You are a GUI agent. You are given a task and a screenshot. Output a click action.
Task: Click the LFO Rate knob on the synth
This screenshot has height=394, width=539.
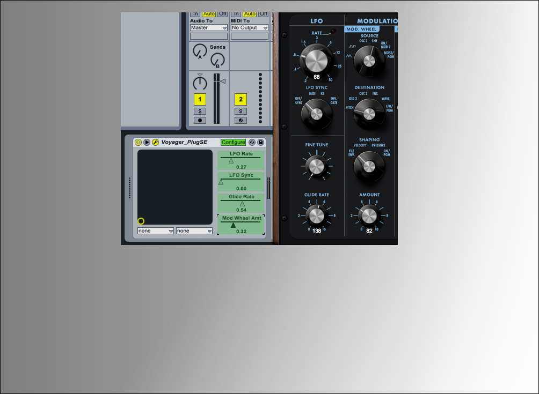(316, 59)
